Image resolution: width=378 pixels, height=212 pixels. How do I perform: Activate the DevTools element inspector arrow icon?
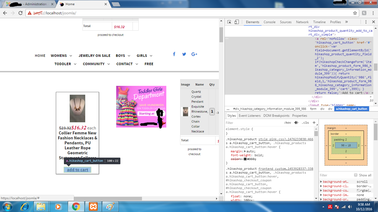[x=229, y=22]
